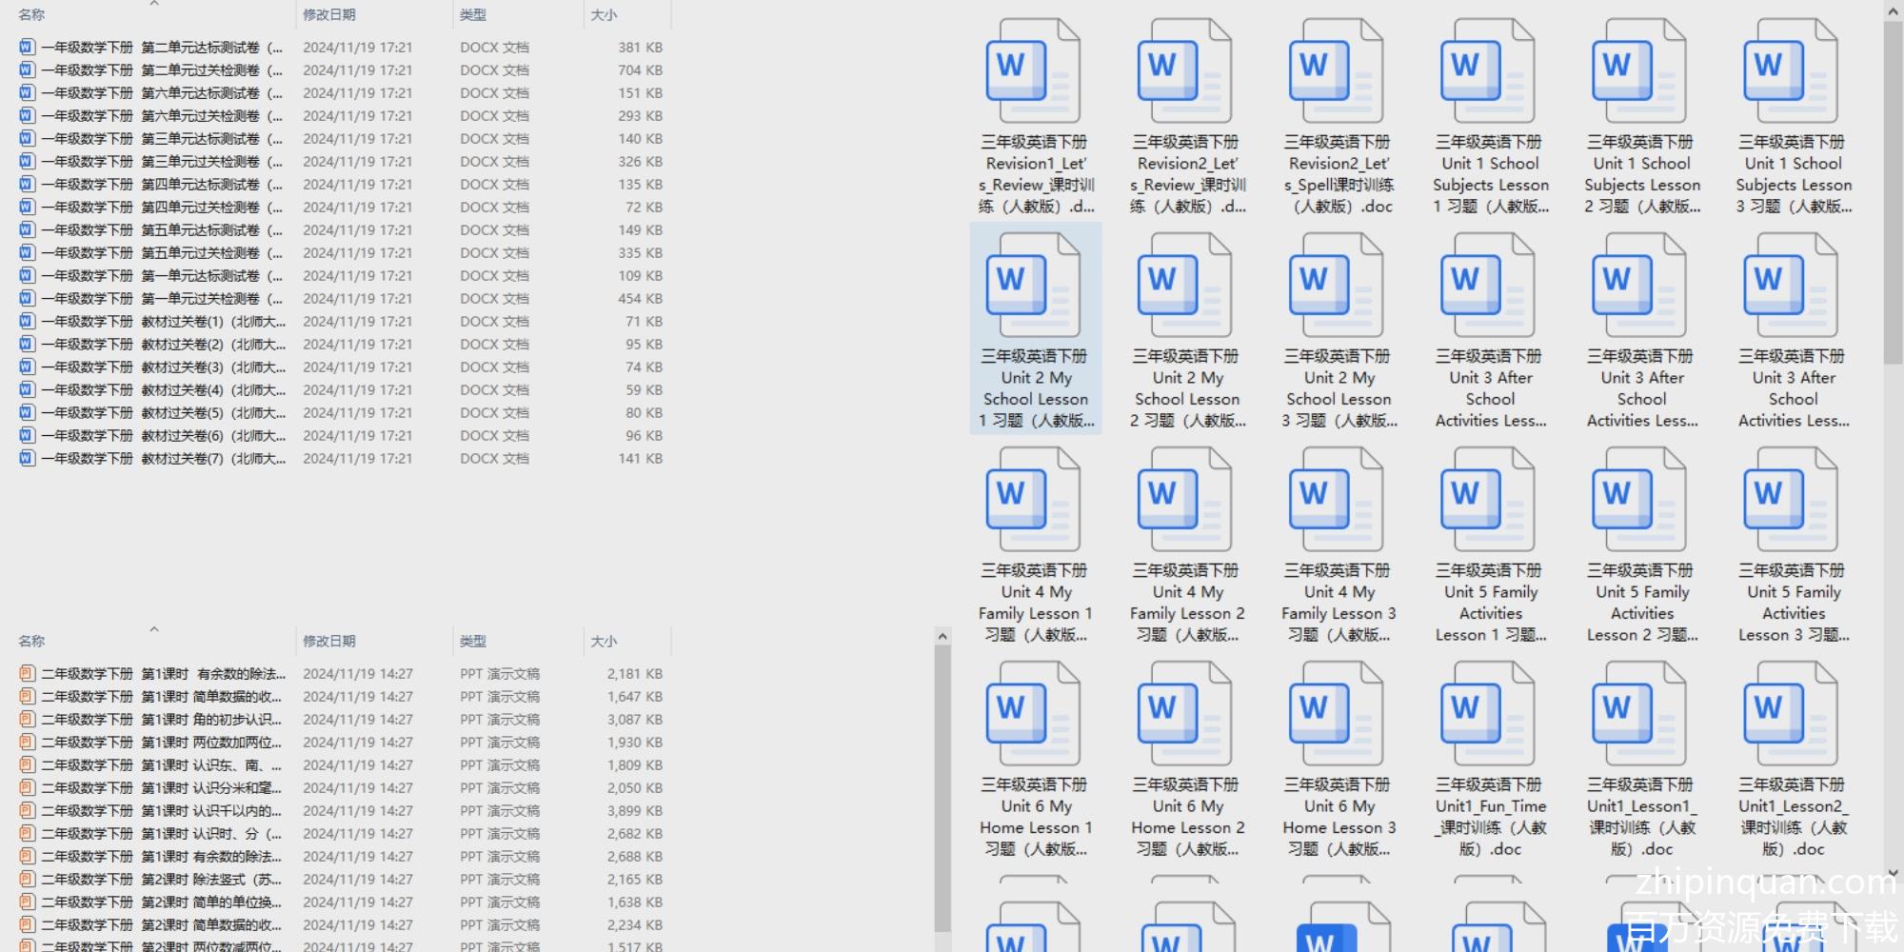Open the Revision1_Let's_Review Word file icon
This screenshot has height=952, width=1904.
pyautogui.click(x=1034, y=72)
